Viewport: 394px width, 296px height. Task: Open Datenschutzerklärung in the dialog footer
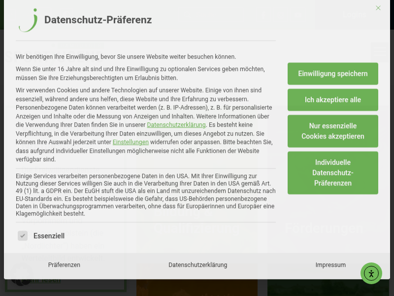tap(197, 265)
